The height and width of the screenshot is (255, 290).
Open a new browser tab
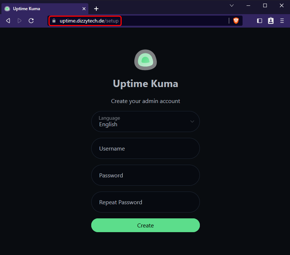pyautogui.click(x=95, y=8)
